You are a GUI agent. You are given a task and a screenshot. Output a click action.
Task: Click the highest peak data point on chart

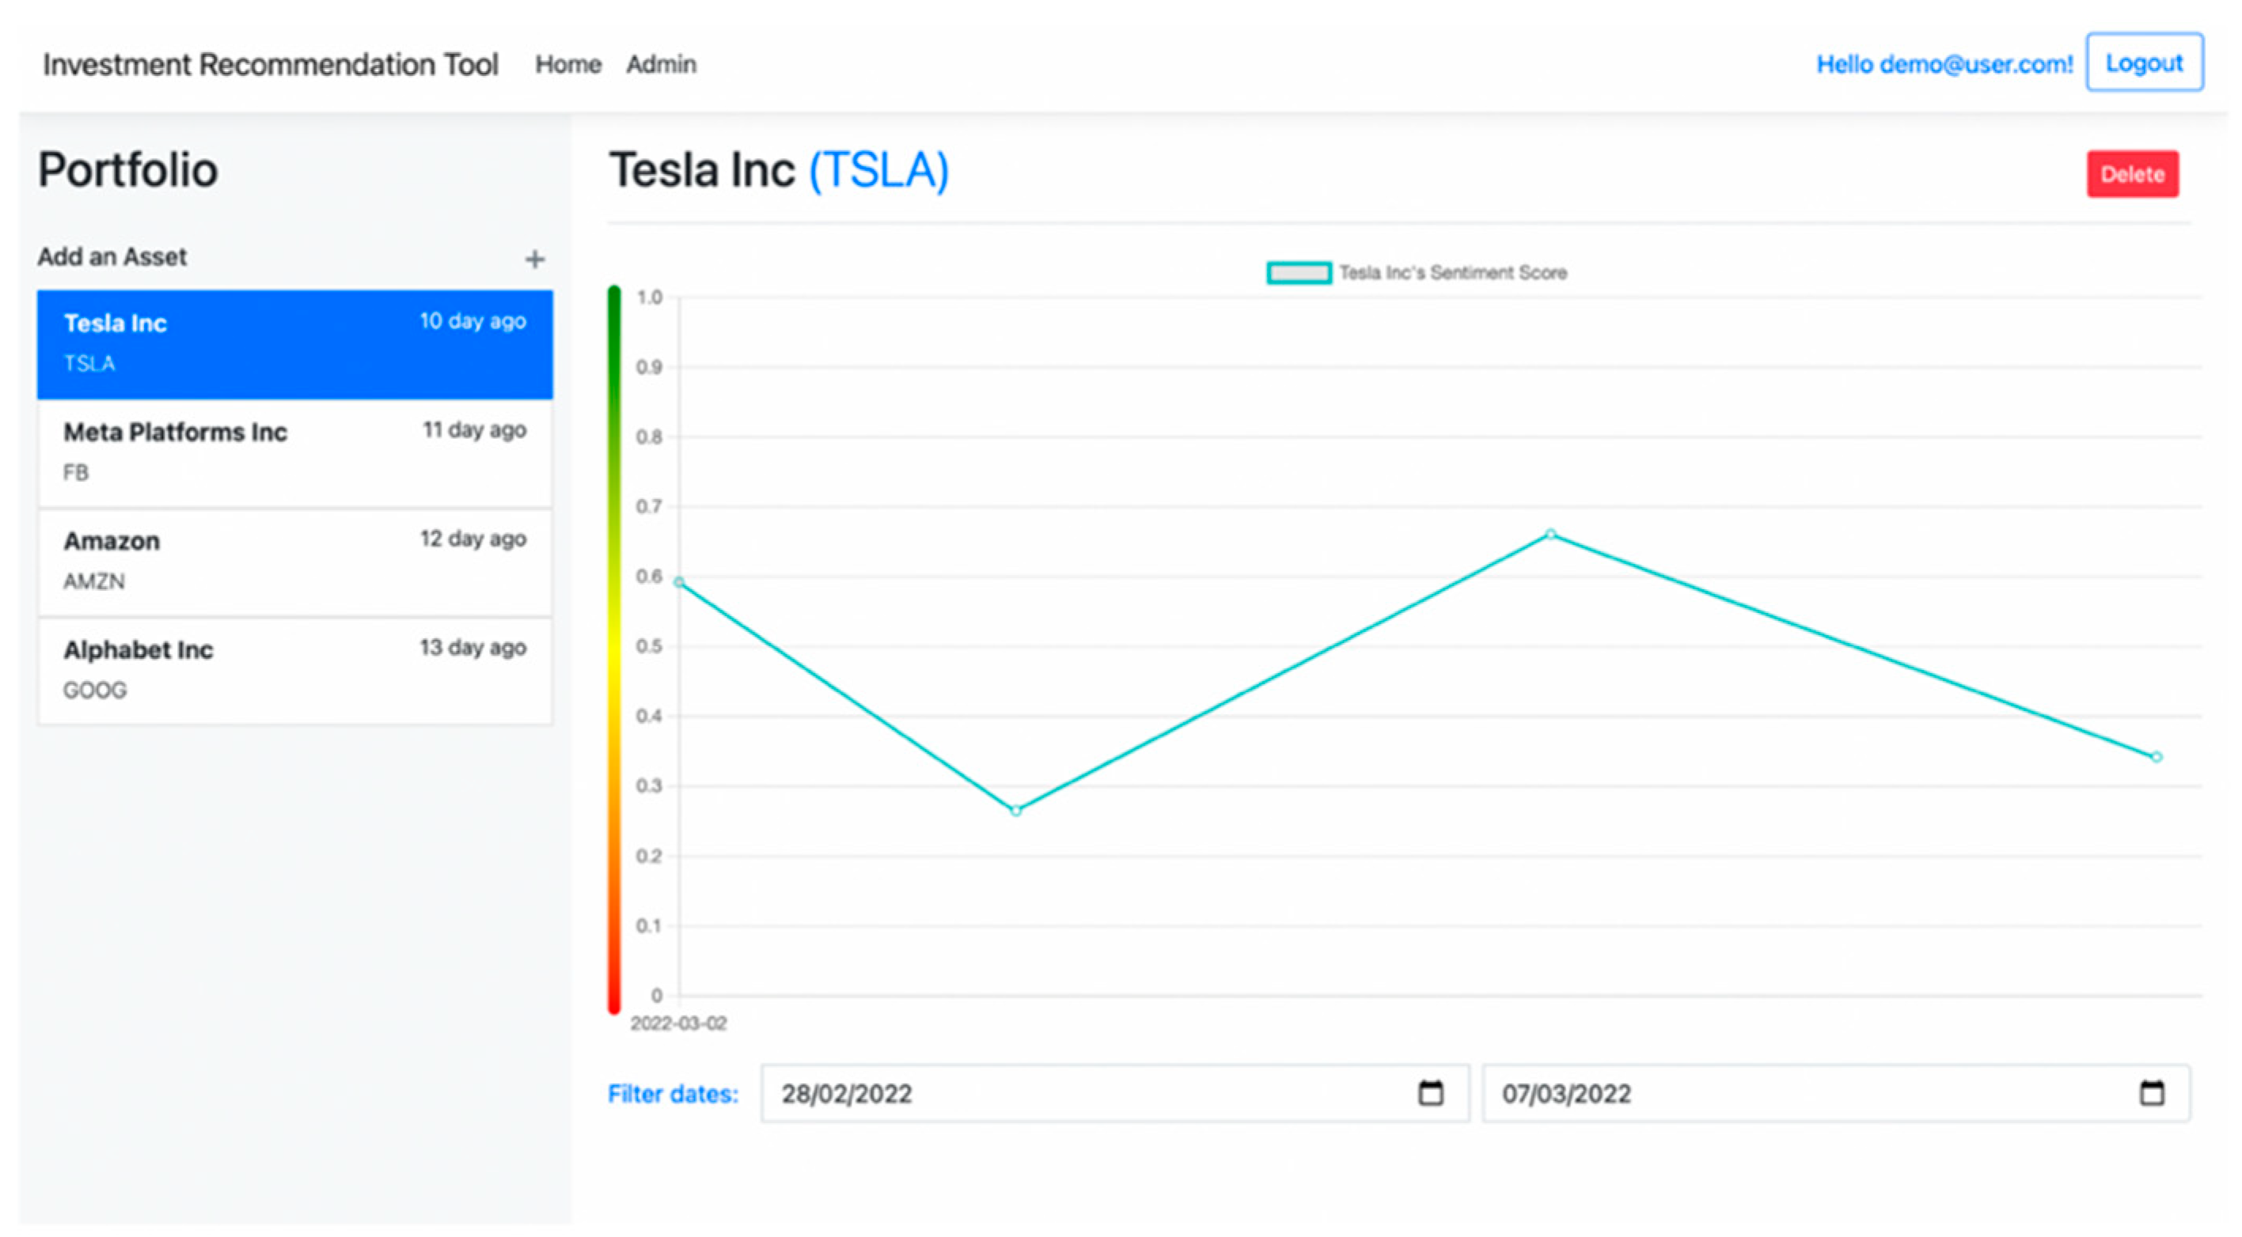pyautogui.click(x=1550, y=534)
